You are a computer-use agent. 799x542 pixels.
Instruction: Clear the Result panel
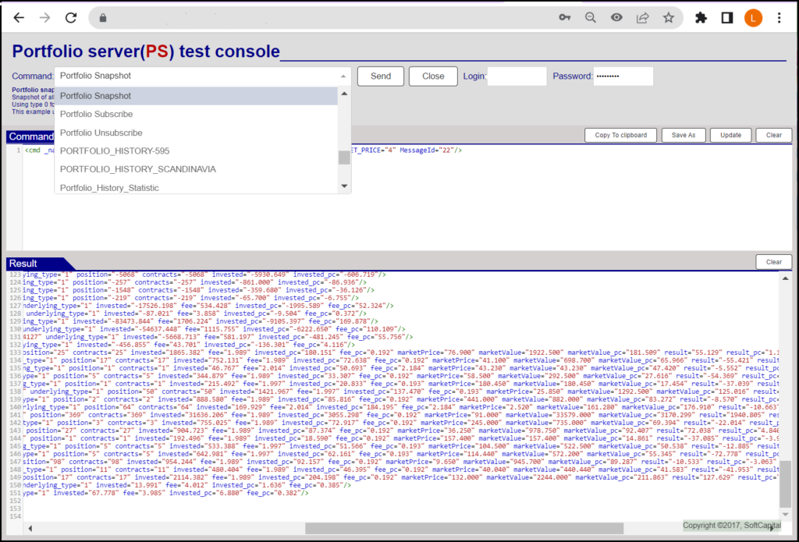point(773,262)
